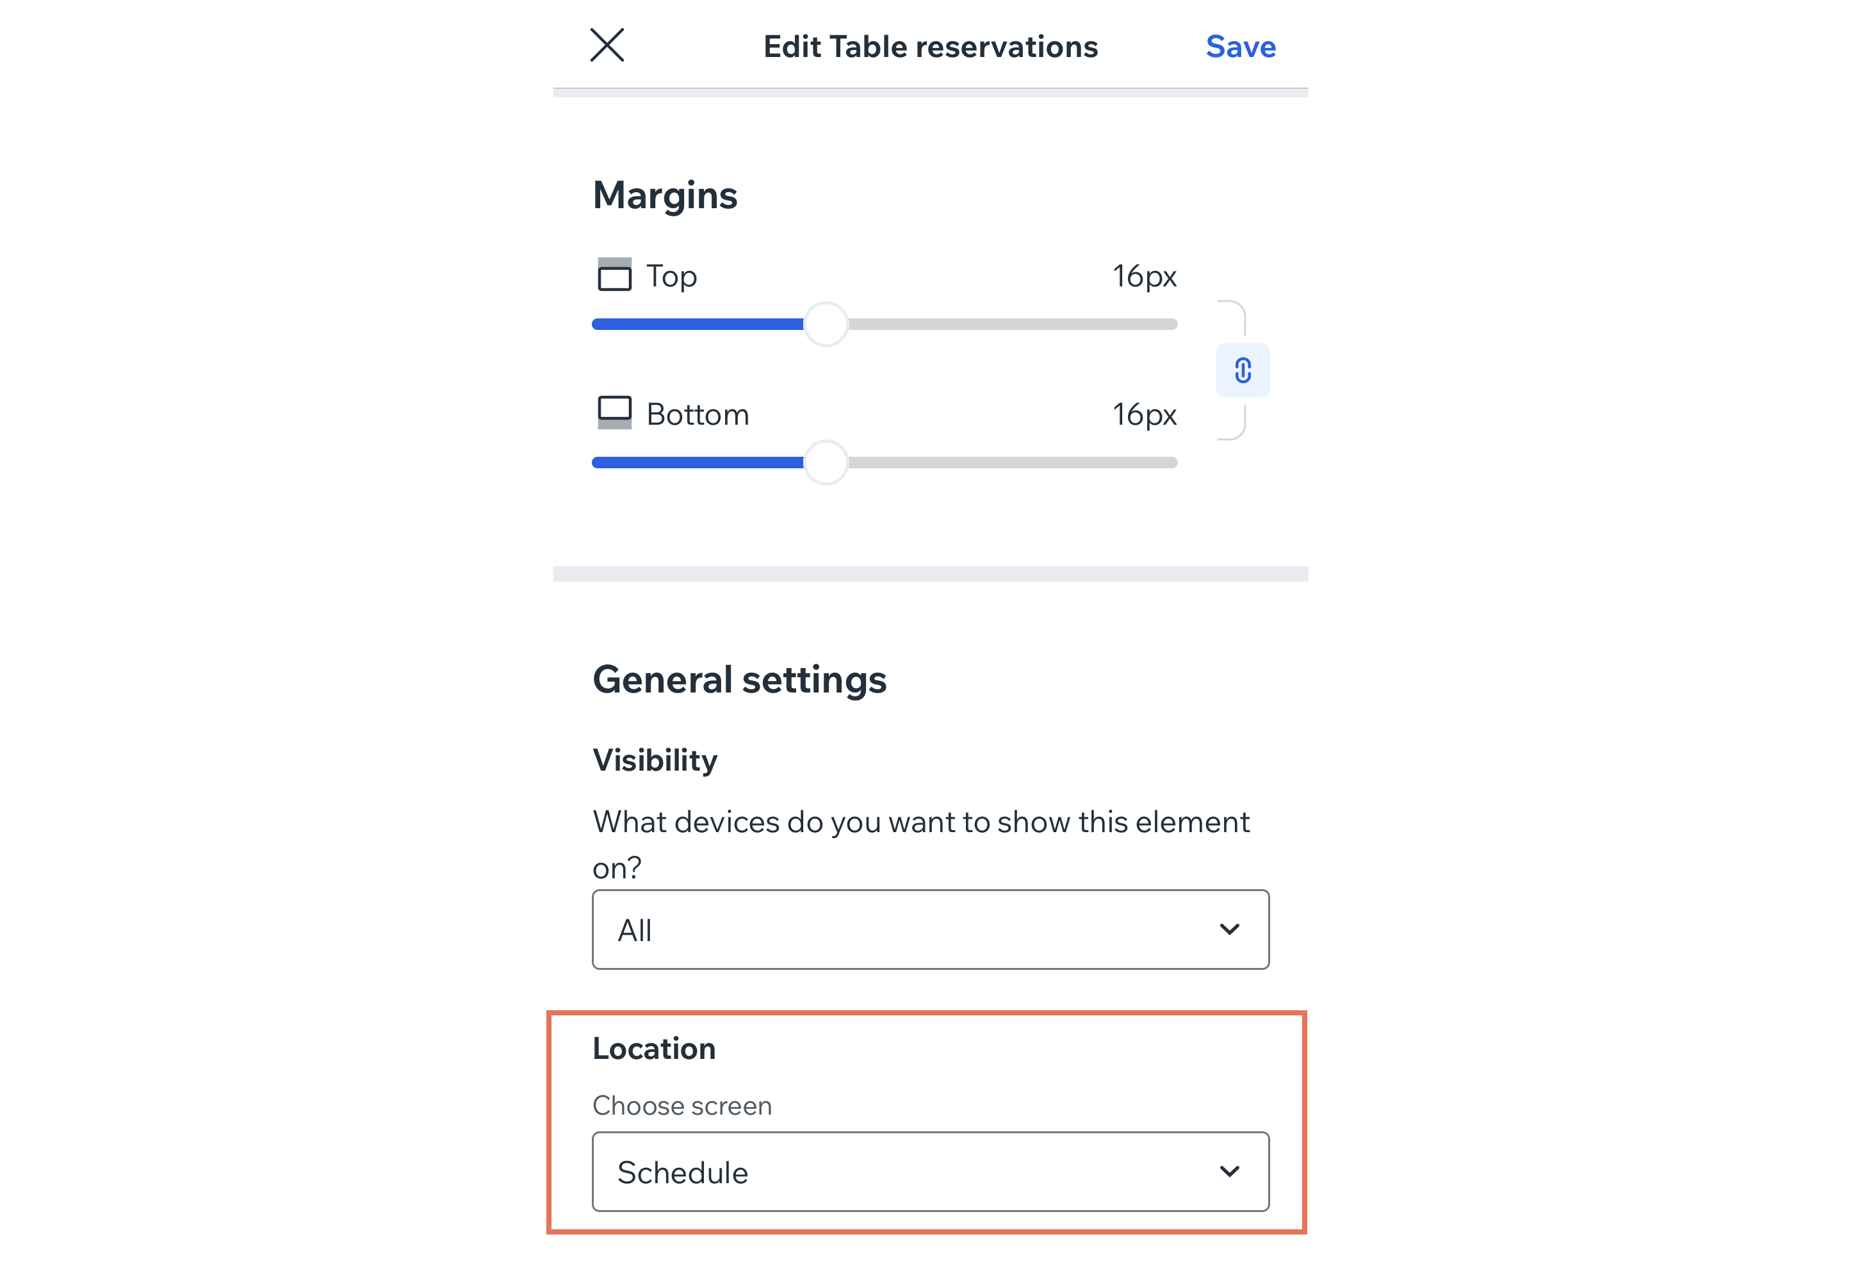
Task: Click the Location section label
Action: [653, 1049]
